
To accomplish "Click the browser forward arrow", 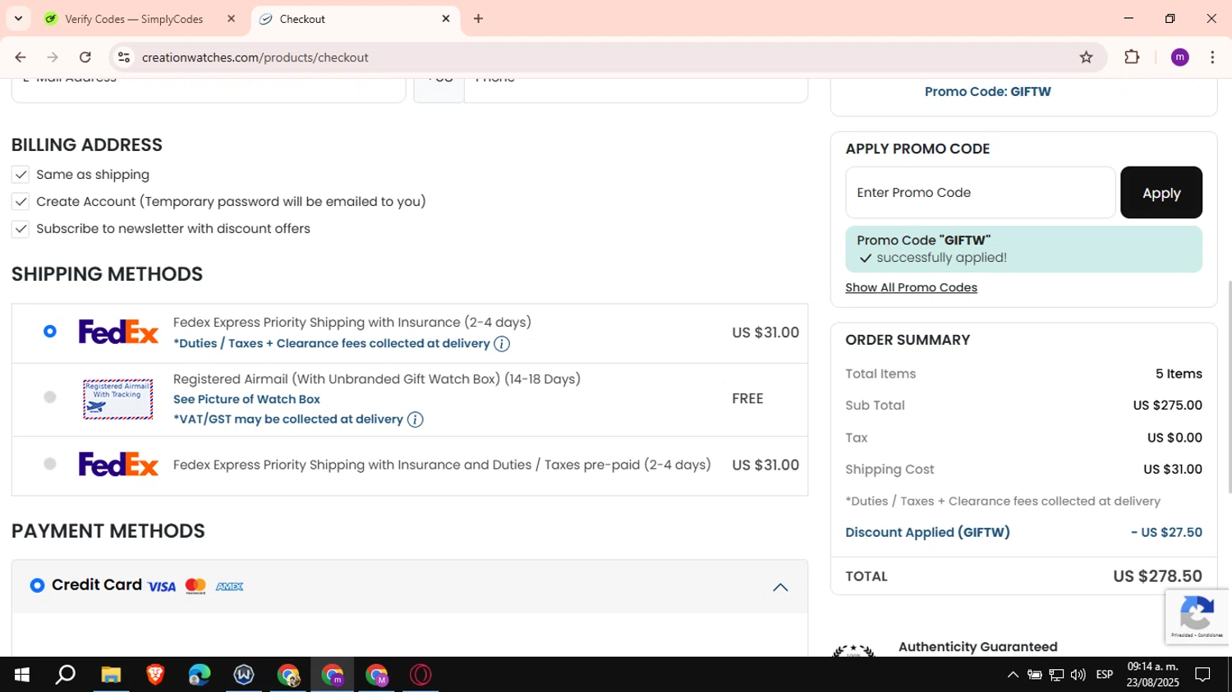I will [53, 57].
